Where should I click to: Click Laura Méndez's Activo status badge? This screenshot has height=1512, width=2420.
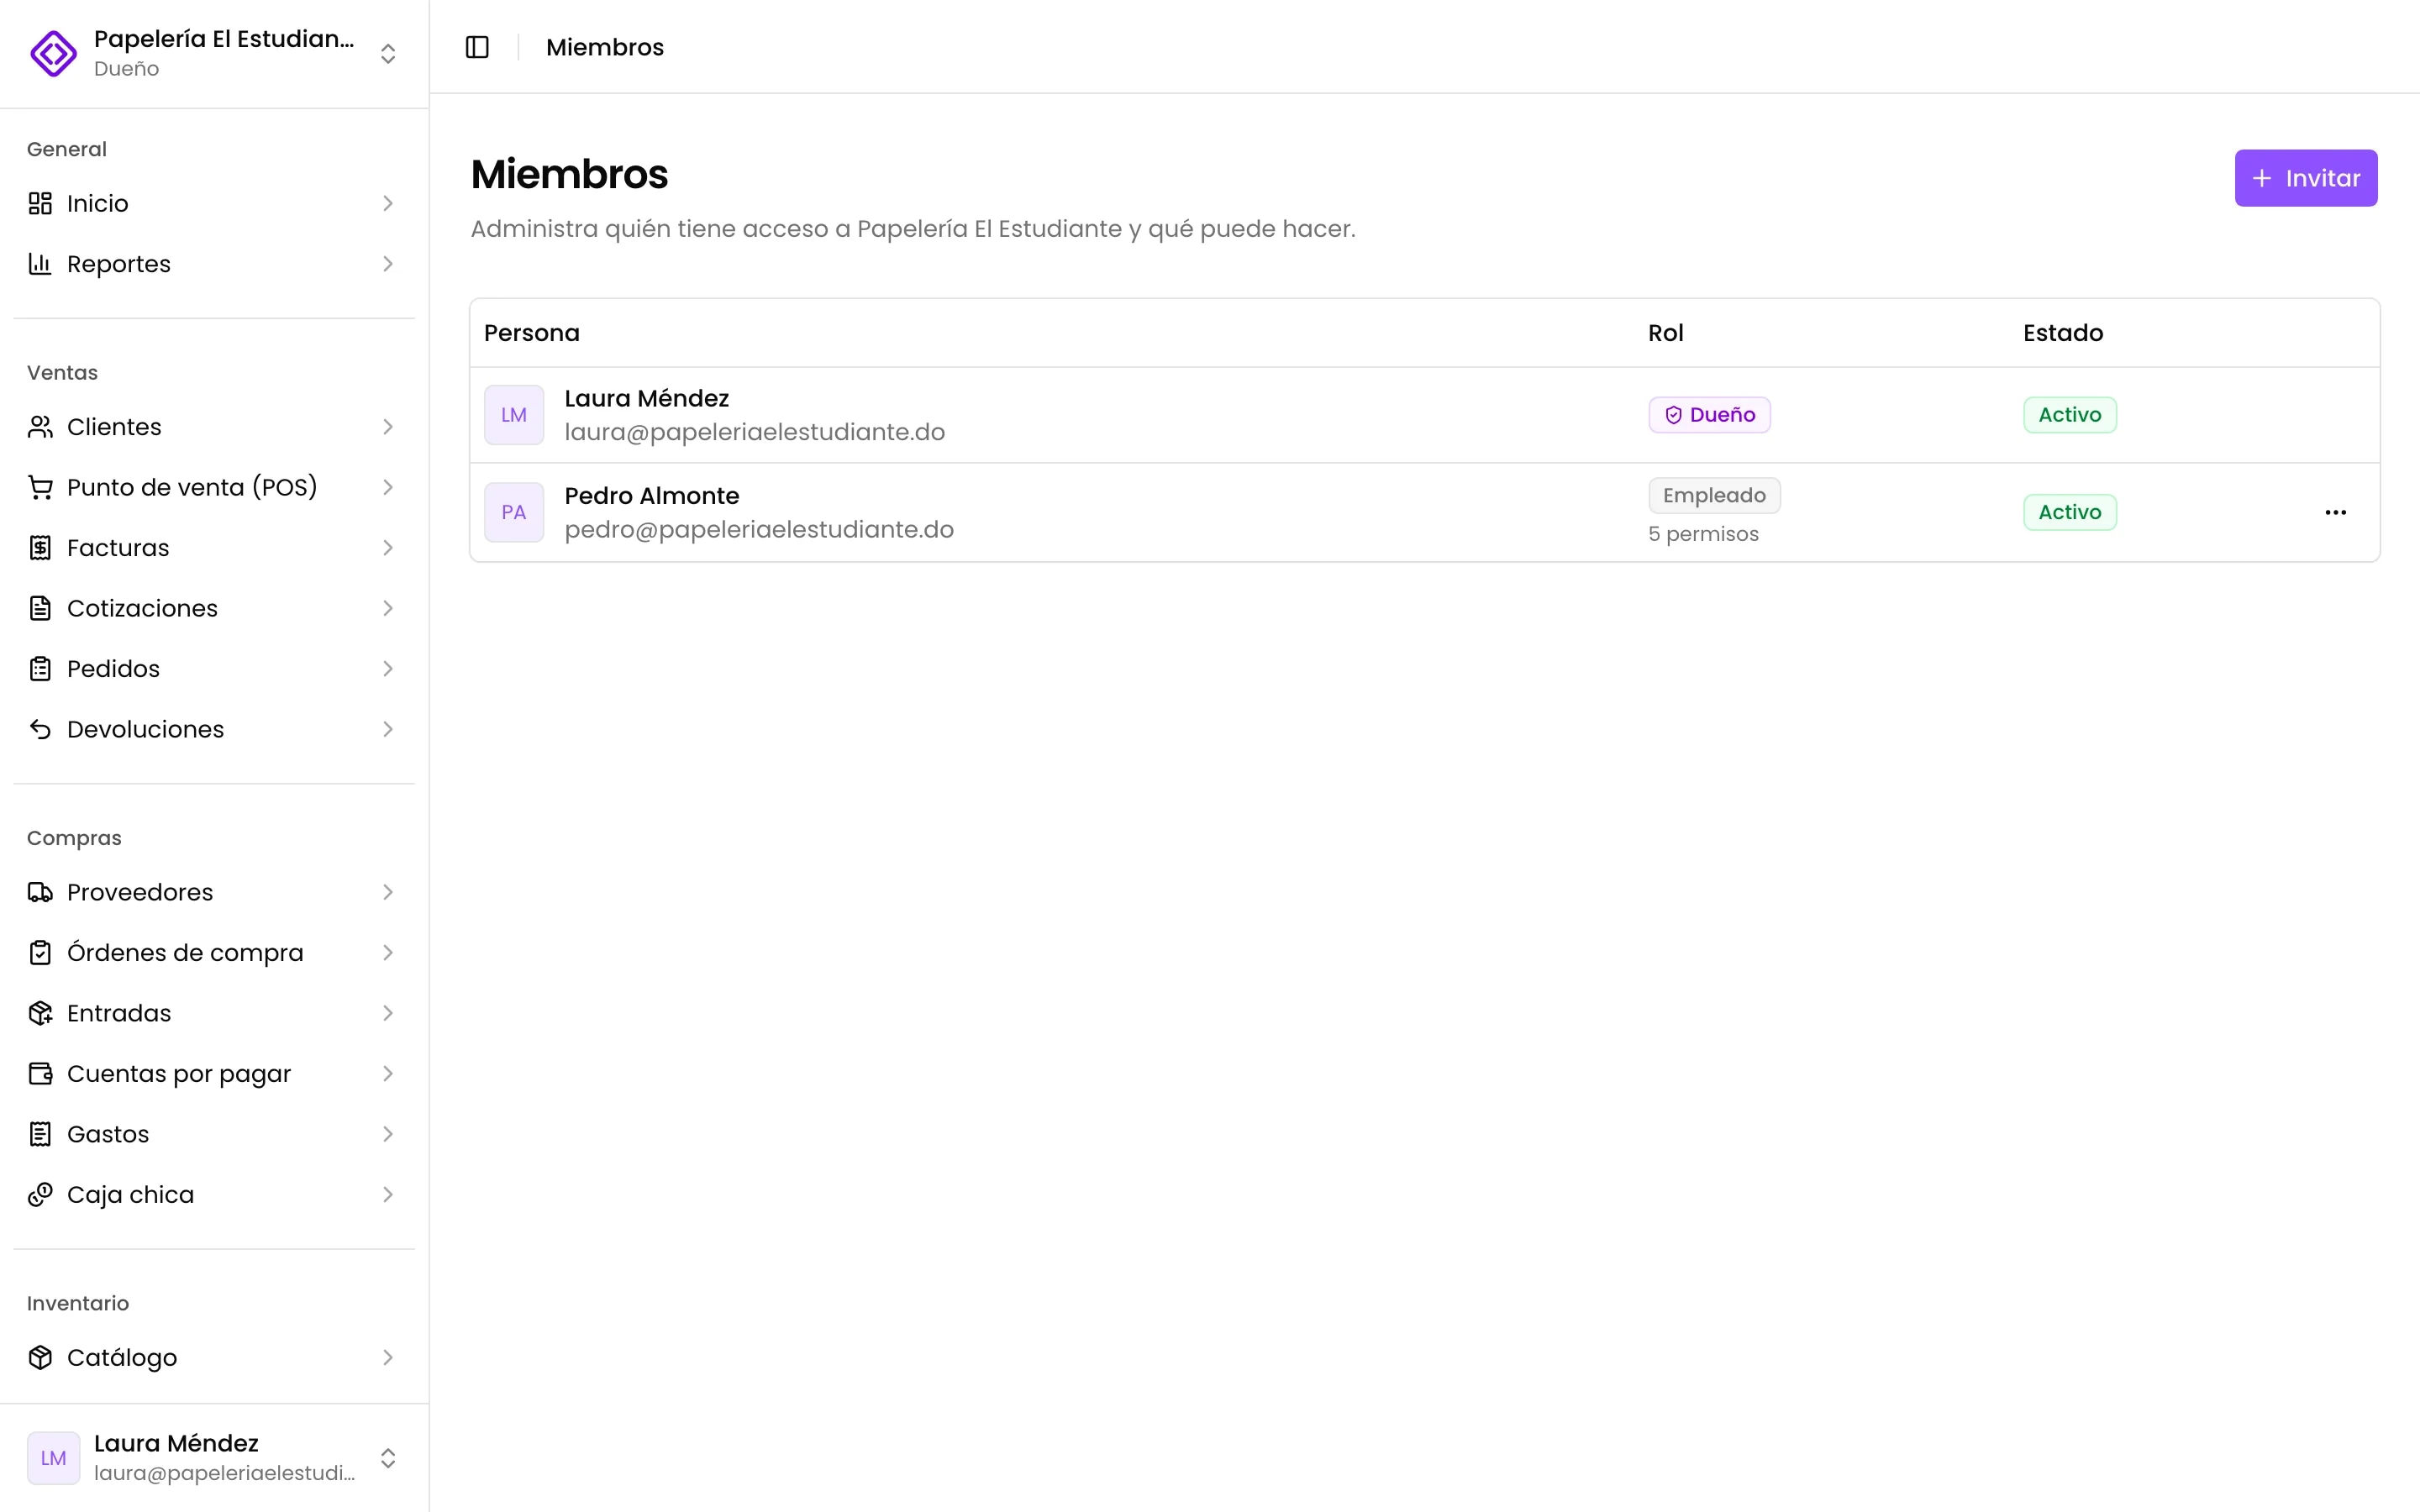2069,415
